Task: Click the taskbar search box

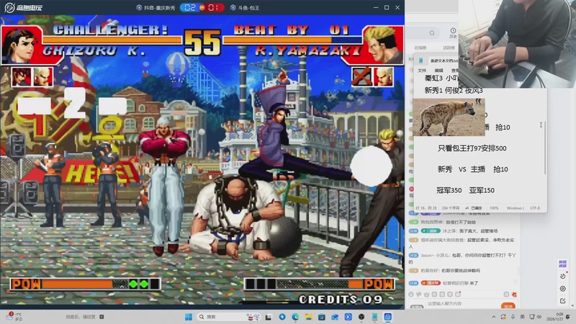Action: pos(228,317)
